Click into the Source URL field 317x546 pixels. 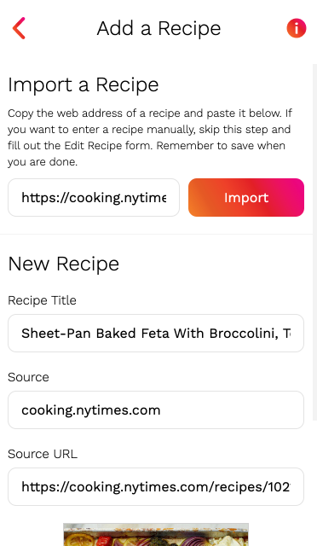click(156, 486)
